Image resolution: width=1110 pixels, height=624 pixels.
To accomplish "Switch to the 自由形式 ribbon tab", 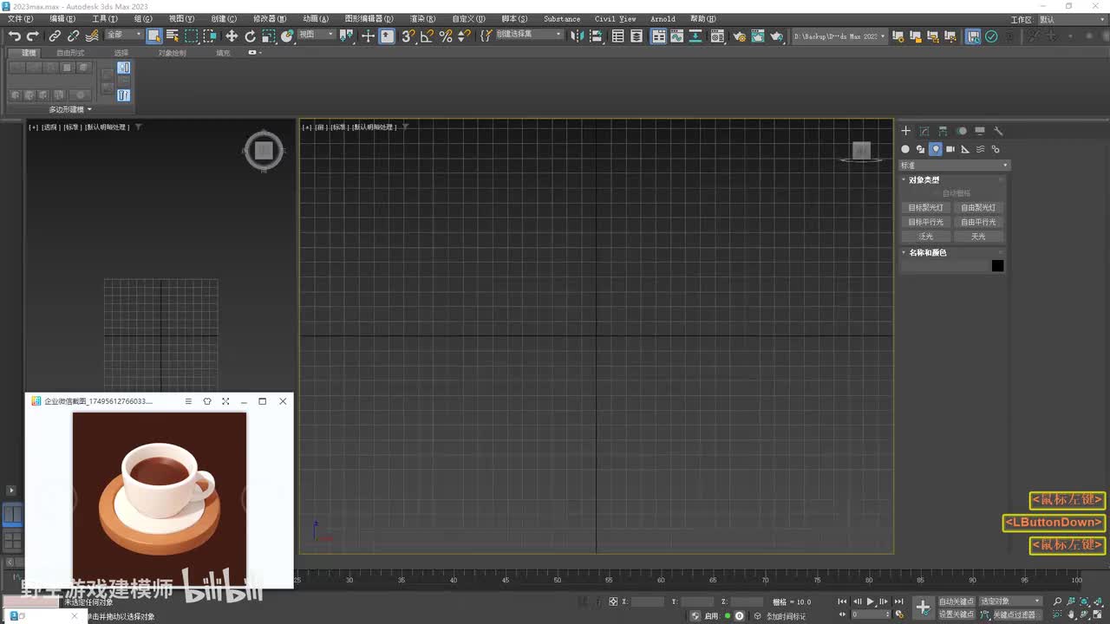I will [71, 53].
